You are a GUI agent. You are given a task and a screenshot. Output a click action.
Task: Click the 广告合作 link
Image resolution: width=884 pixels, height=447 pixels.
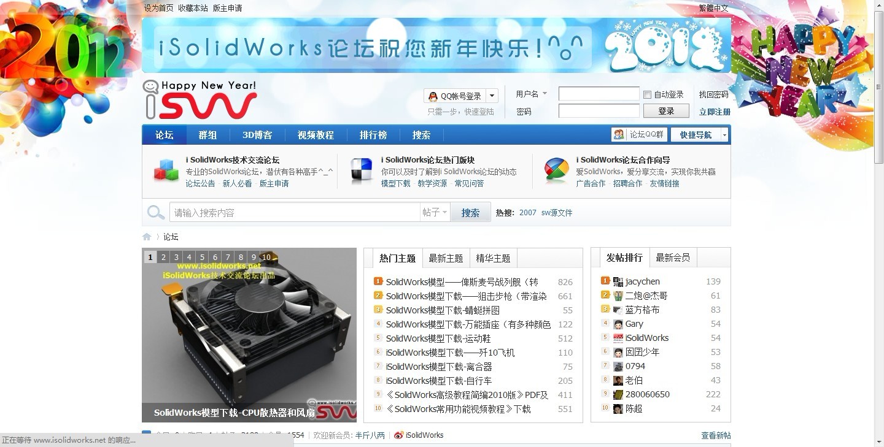click(x=591, y=183)
